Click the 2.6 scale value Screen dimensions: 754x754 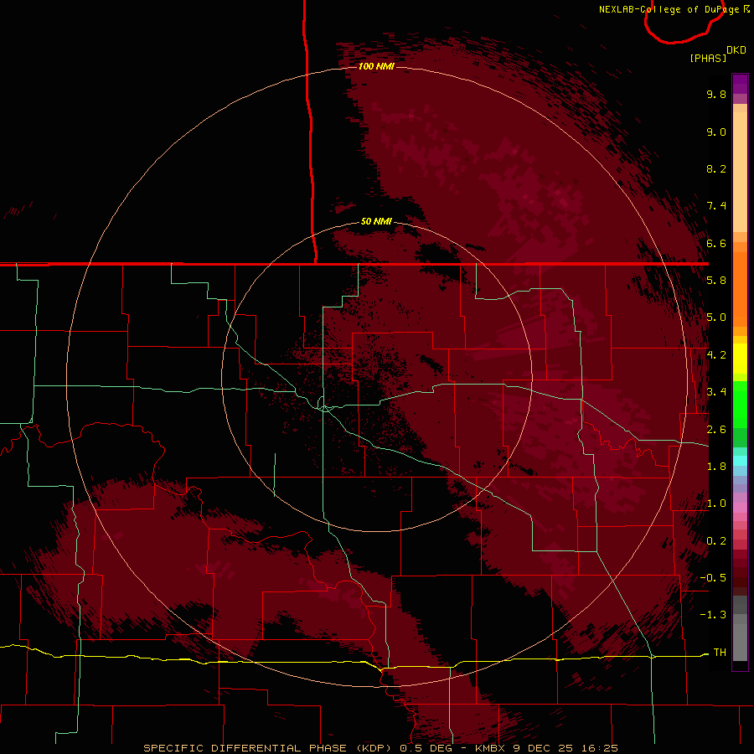pyautogui.click(x=716, y=430)
